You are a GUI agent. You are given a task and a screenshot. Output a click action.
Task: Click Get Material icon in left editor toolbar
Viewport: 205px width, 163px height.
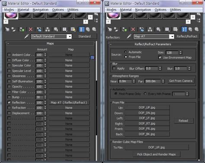coord(7,29)
